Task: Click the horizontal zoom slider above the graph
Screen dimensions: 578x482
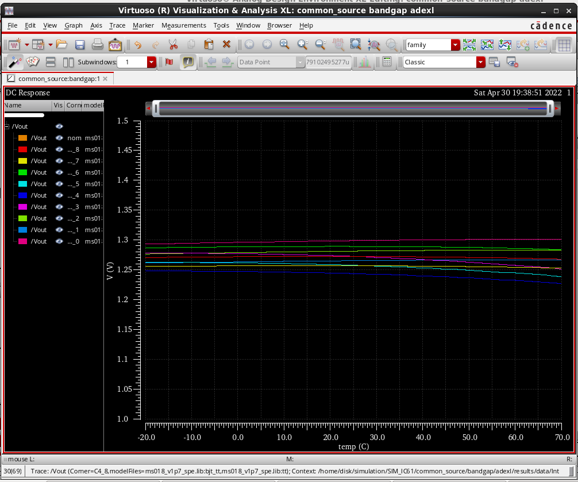Action: coord(352,108)
